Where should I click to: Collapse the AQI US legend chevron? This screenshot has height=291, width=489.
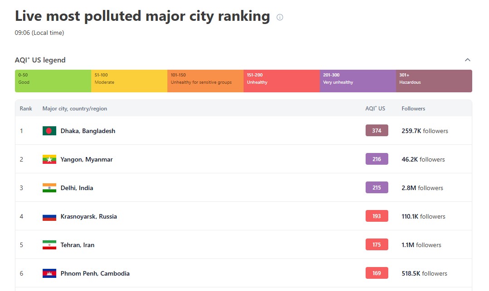tap(468, 60)
